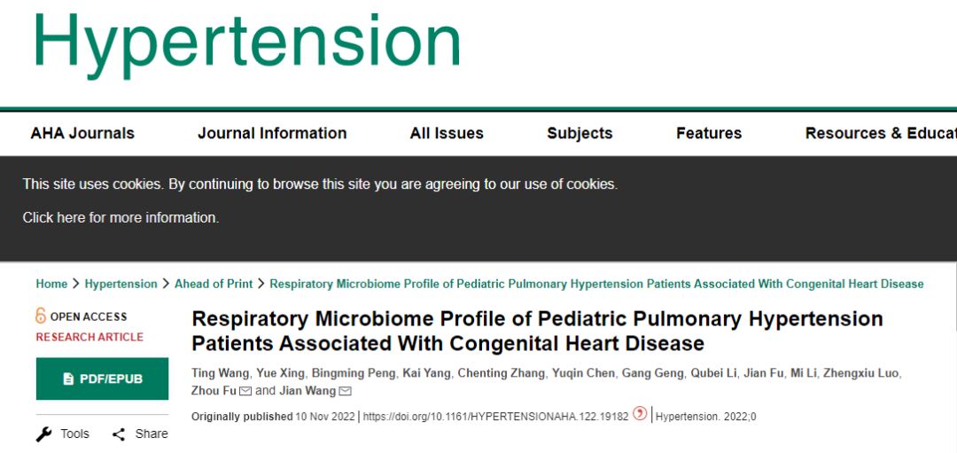957x453 pixels.
Task: Select the Features menu item
Action: tap(709, 133)
